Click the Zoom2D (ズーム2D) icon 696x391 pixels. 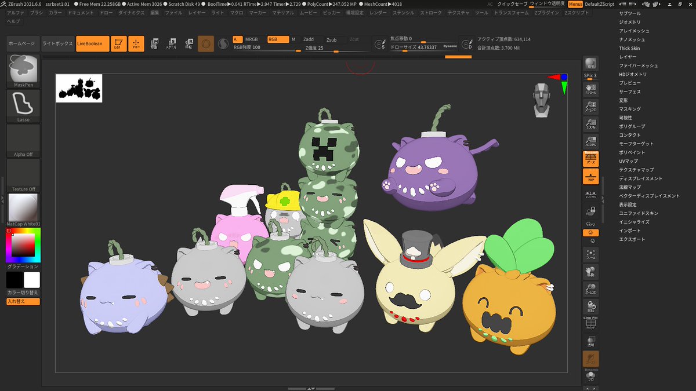tap(590, 105)
